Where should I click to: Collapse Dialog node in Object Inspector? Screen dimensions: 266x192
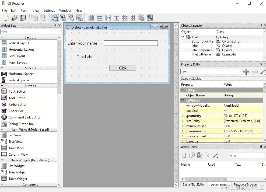tap(183, 37)
